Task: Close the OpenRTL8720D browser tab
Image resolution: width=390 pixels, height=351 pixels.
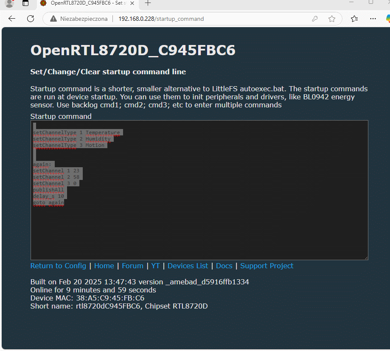Action: (x=132, y=3)
